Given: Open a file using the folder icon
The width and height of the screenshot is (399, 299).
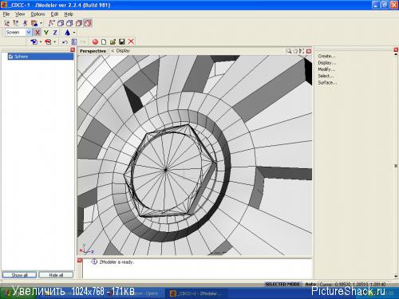Looking at the screenshot, I should point(113,41).
